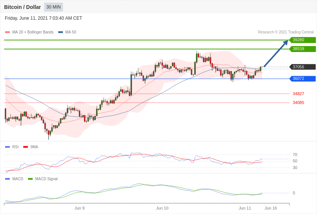Click the 9MA legend red marker
This screenshot has width=317, height=214.
26,147
